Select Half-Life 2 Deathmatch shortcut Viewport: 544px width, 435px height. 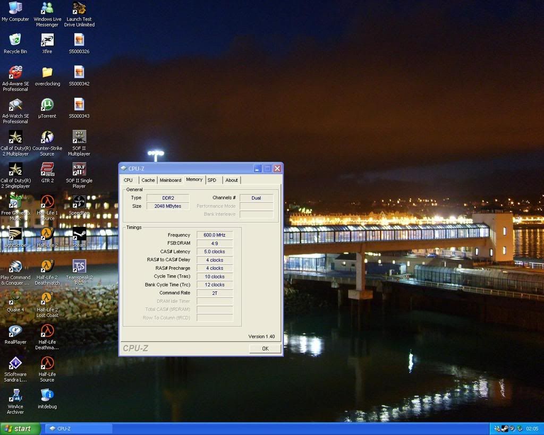tap(47, 272)
